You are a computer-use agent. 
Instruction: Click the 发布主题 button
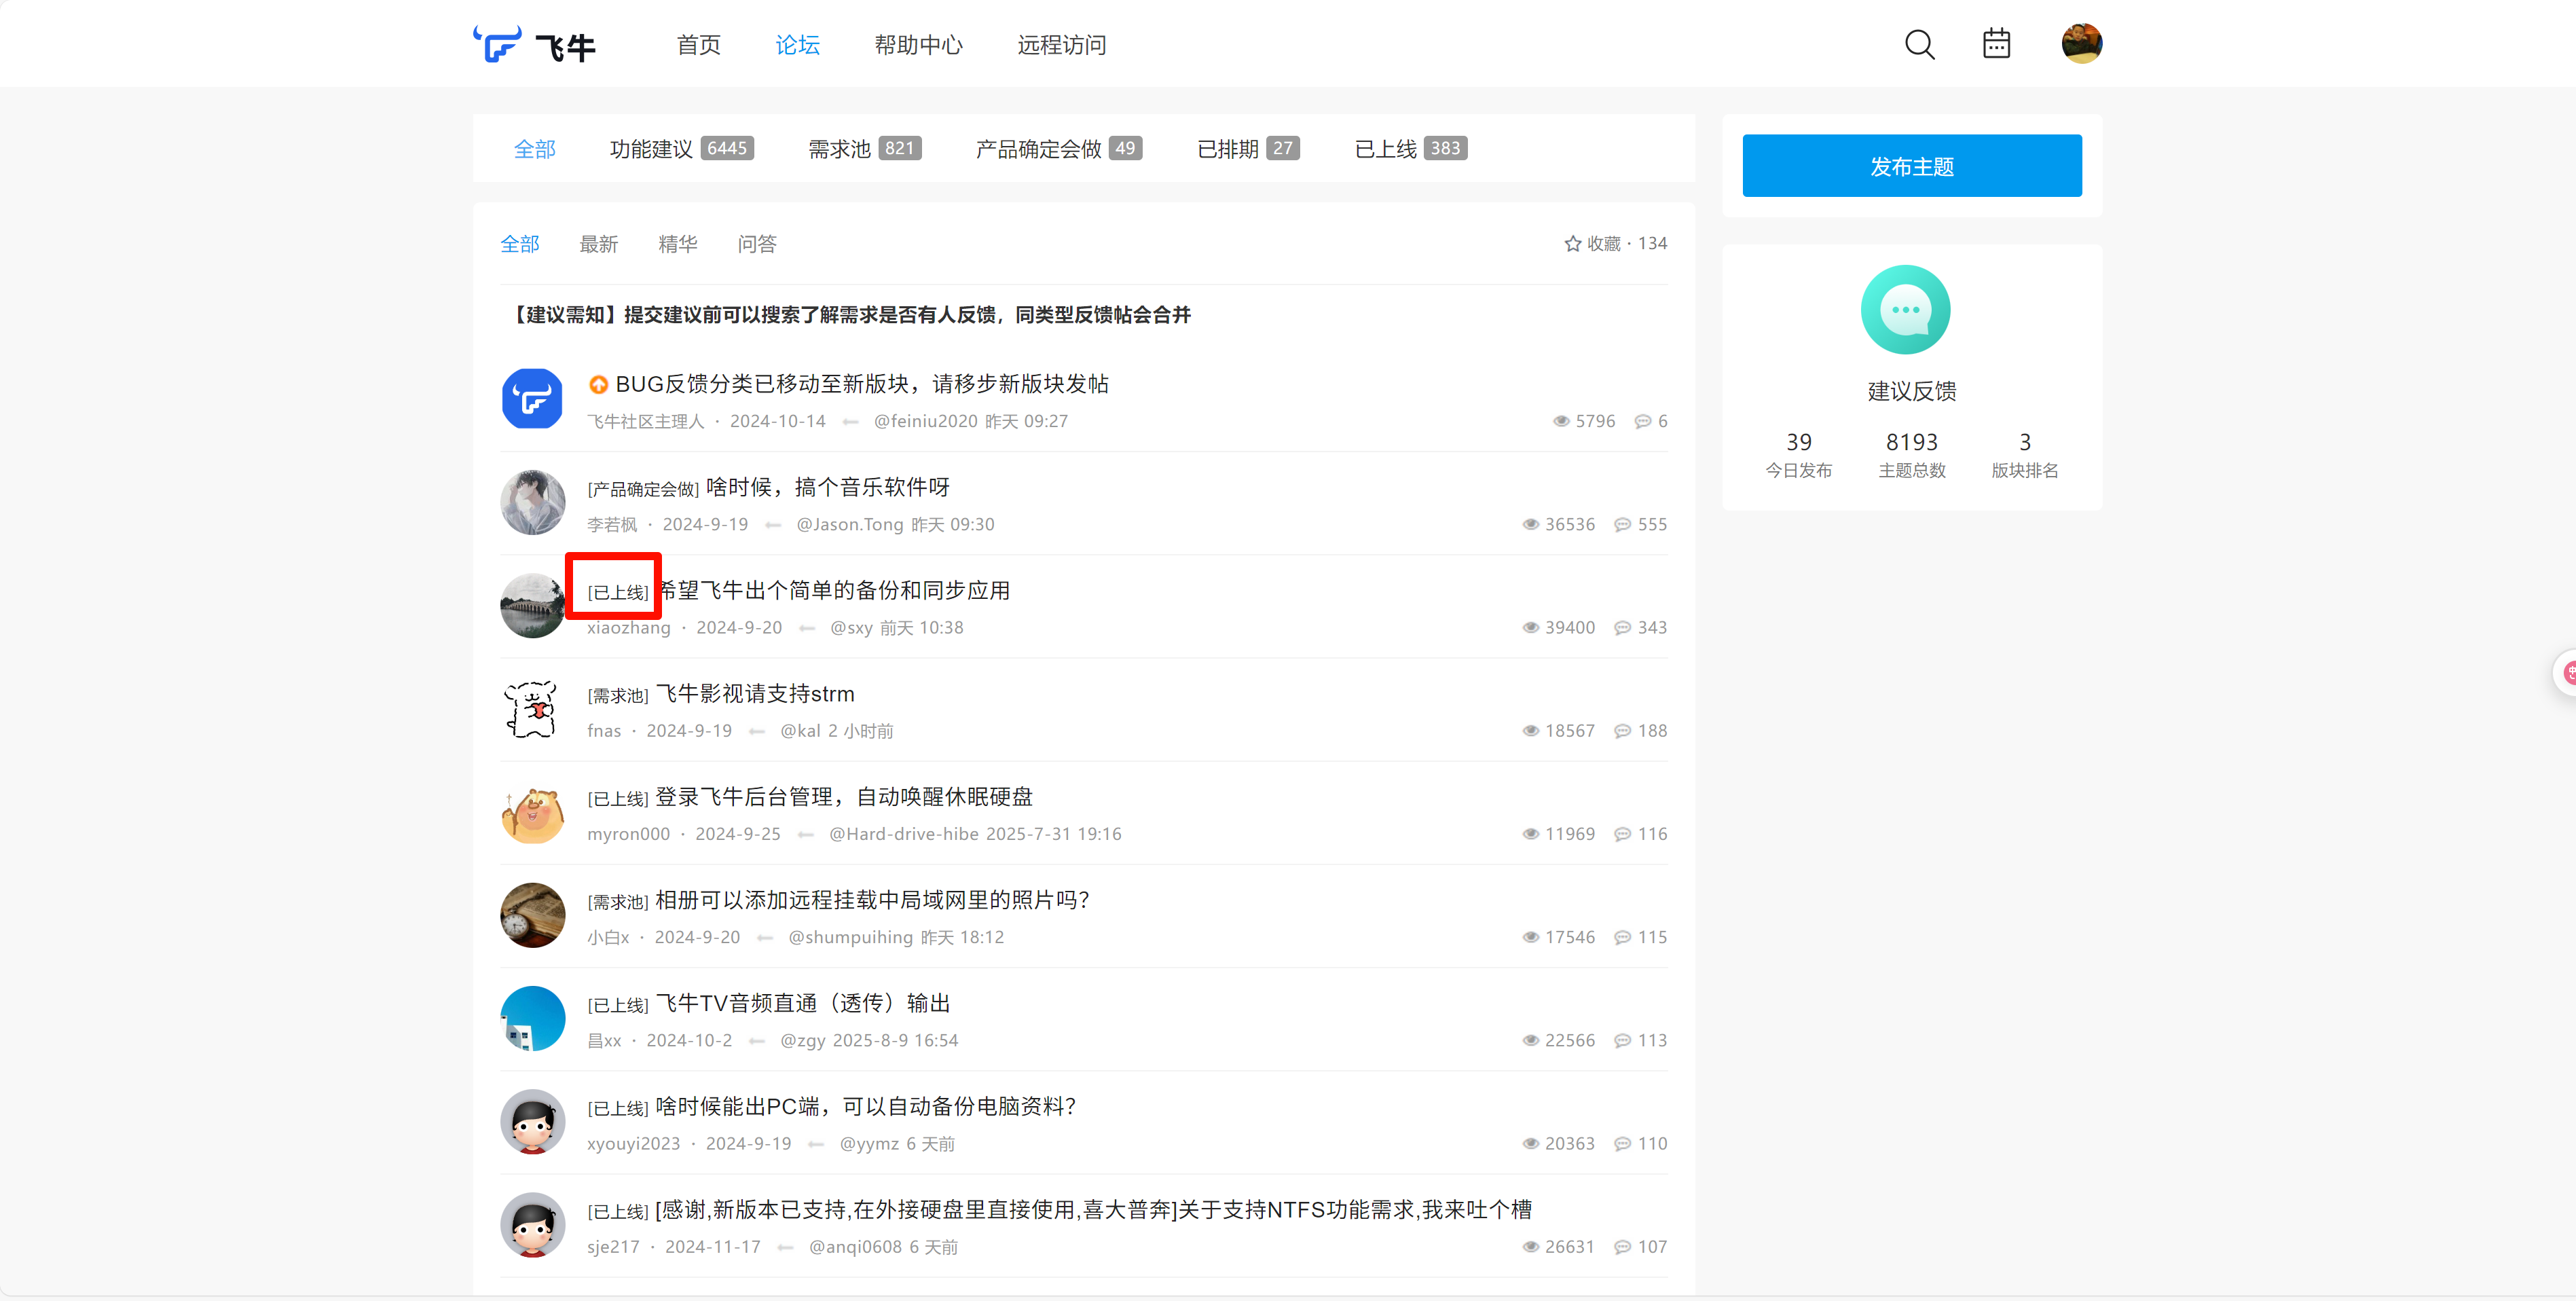click(1911, 166)
